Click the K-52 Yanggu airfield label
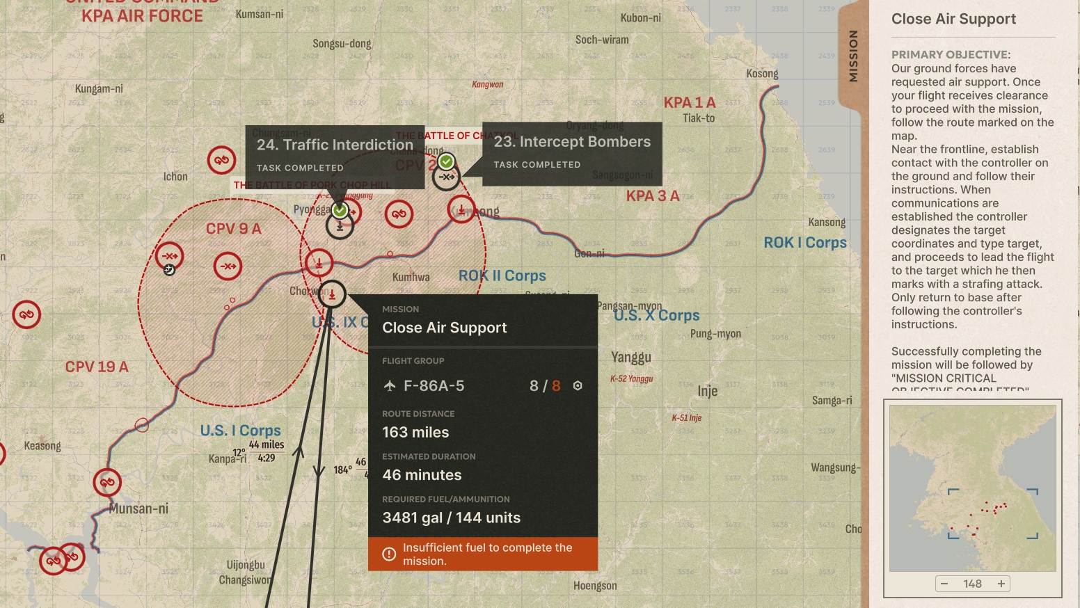Image resolution: width=1080 pixels, height=608 pixels. coord(632,378)
